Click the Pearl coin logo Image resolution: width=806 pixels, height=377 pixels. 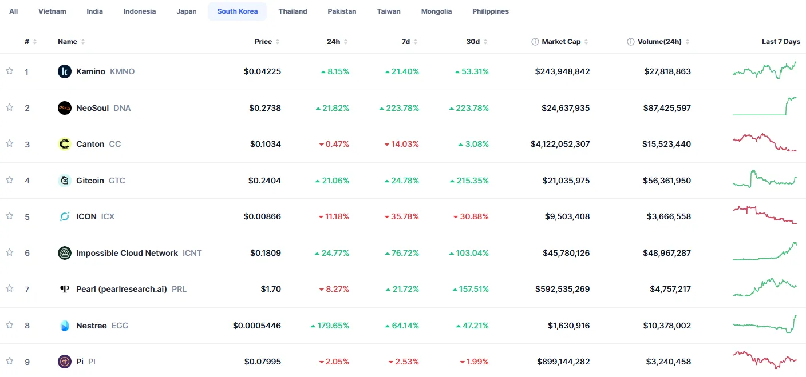coord(65,289)
